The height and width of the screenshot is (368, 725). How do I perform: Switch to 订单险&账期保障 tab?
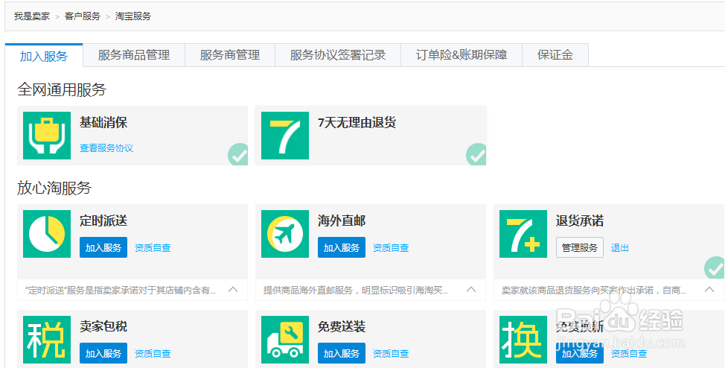[x=461, y=55]
